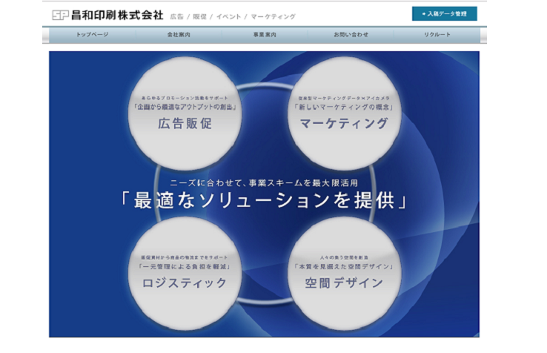Click the 「一元管理による負担を軽減」 caption
547x353 pixels.
[185, 265]
